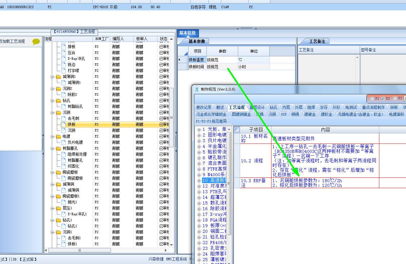Open the P1-P2-P3规范差异 tab

click(x=211, y=121)
